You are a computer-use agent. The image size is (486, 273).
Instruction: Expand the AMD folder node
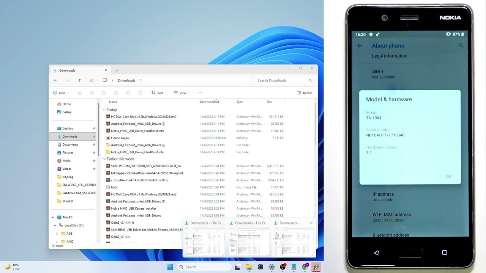57,242
